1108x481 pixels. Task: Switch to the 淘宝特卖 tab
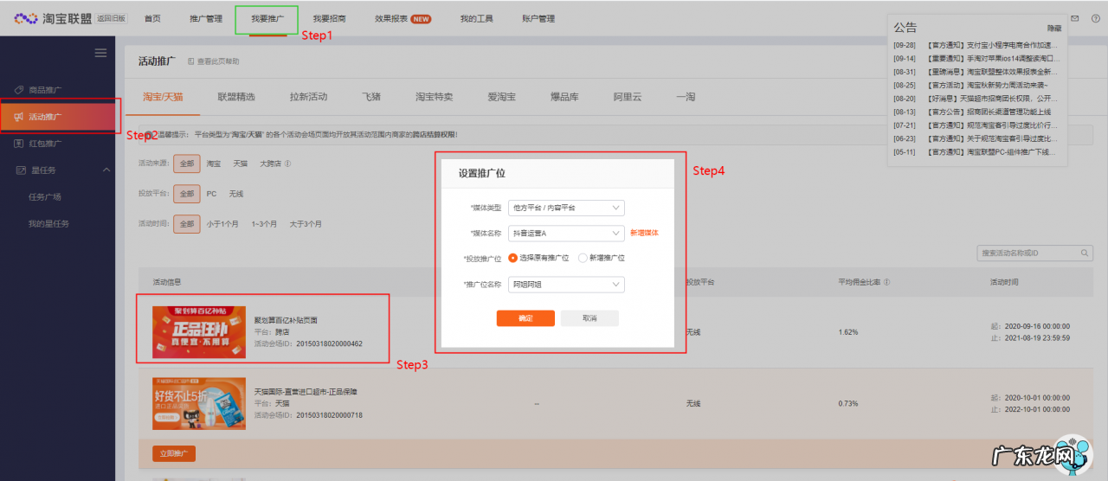(434, 97)
